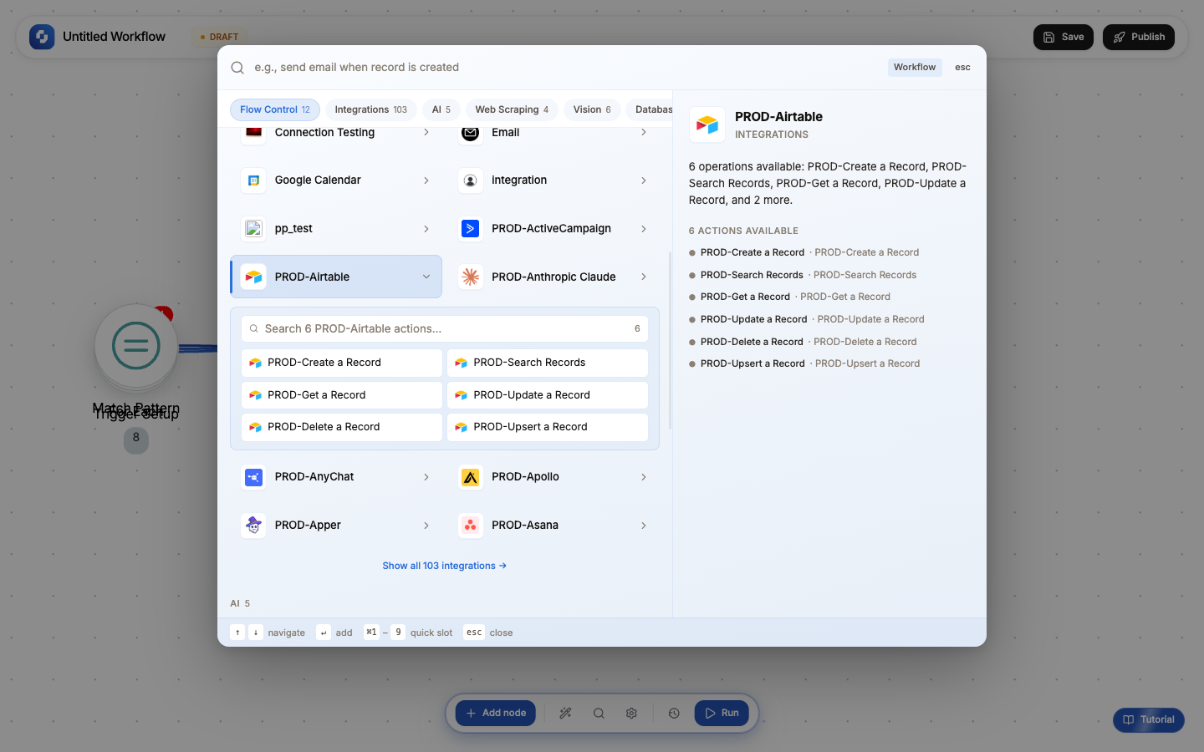1204x752 pixels.
Task: Expand the PROD-Asana chevron
Action: click(x=644, y=526)
